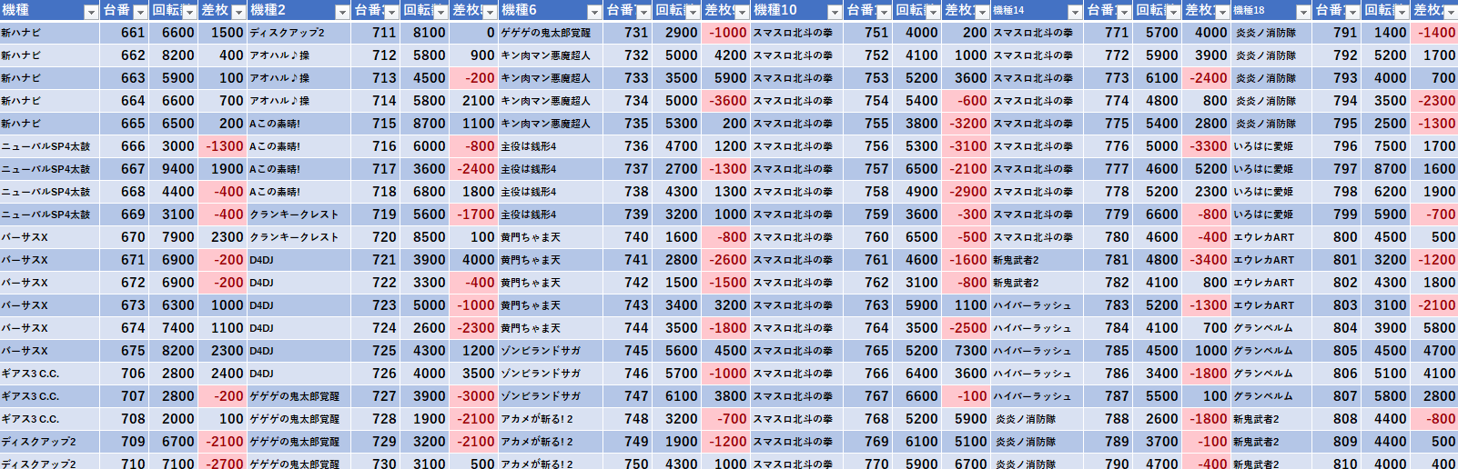Open 台番 filter arrow right after 機種2

(x=391, y=12)
